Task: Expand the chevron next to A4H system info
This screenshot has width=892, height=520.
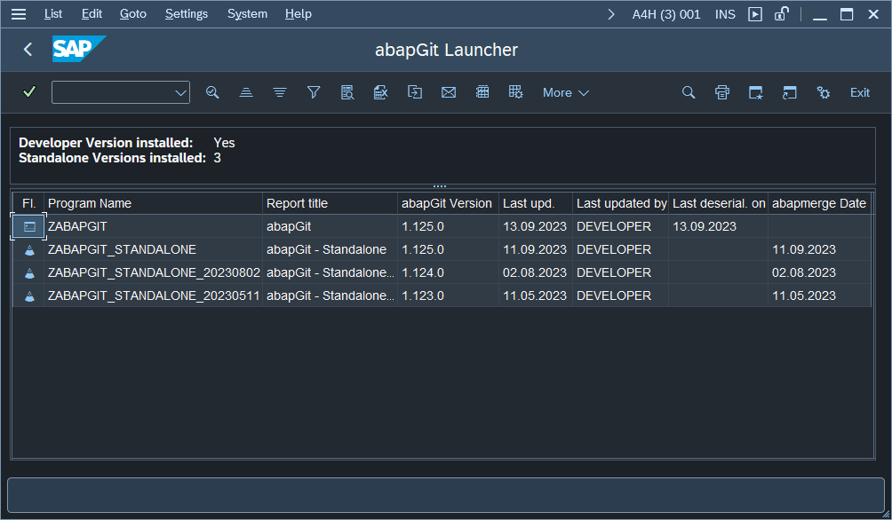Action: click(611, 14)
